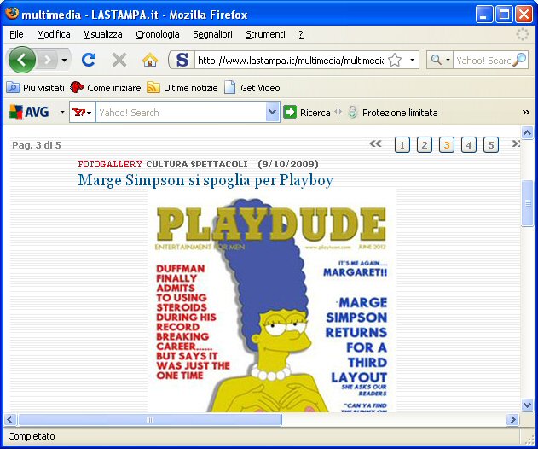Click the Yahoo! Search box in navigation bar
The image size is (538, 449).
coord(483,61)
